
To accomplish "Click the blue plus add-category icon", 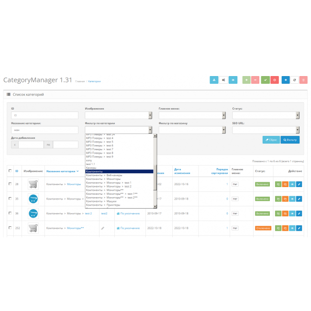I will coord(286,80).
